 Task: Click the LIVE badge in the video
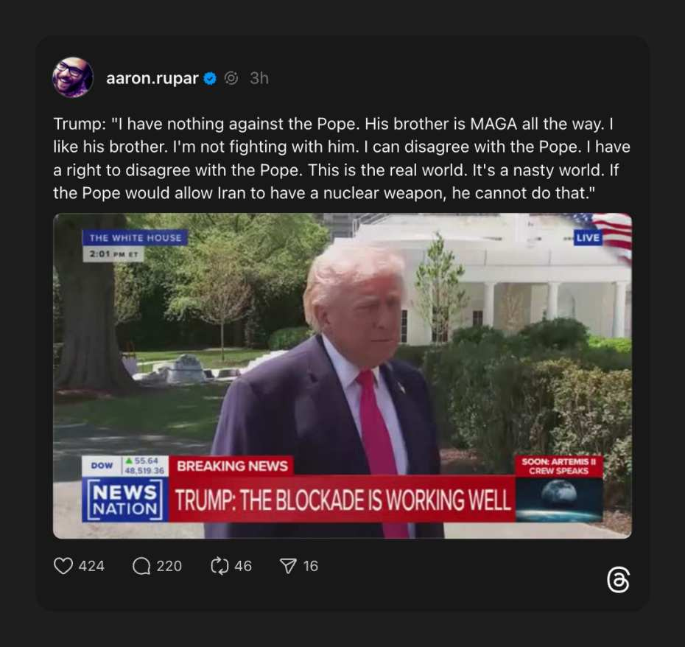point(588,238)
